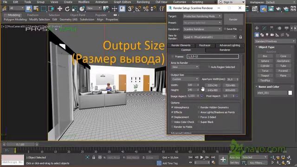Choose the 800x600 output preset
297x167 pixels.
pyautogui.click(x=230, y=90)
